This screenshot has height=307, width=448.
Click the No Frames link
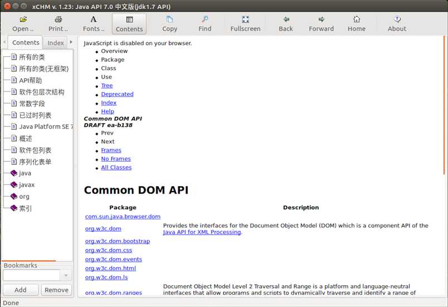point(116,159)
